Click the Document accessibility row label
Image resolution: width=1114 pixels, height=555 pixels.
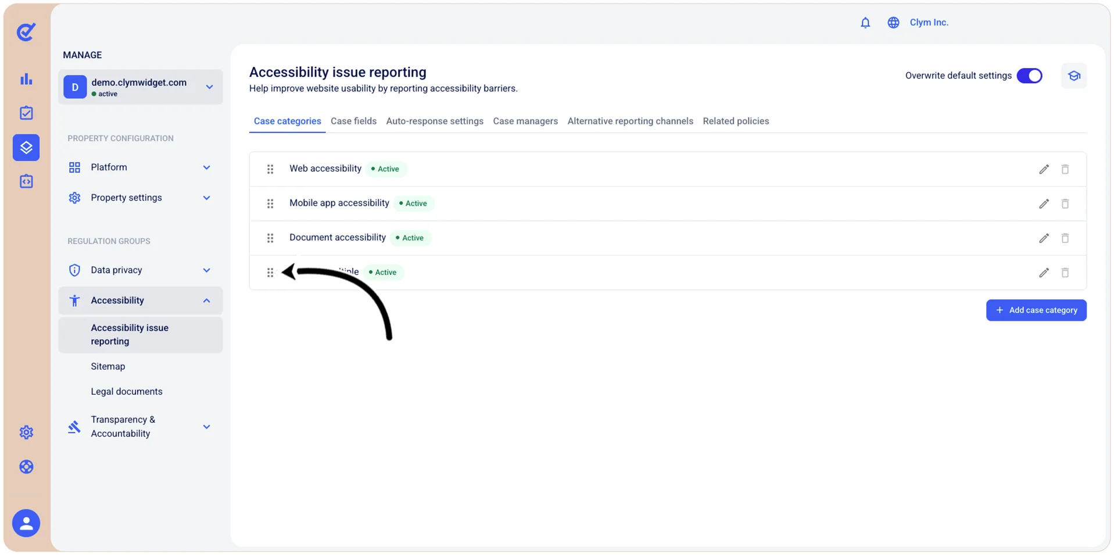click(x=338, y=238)
